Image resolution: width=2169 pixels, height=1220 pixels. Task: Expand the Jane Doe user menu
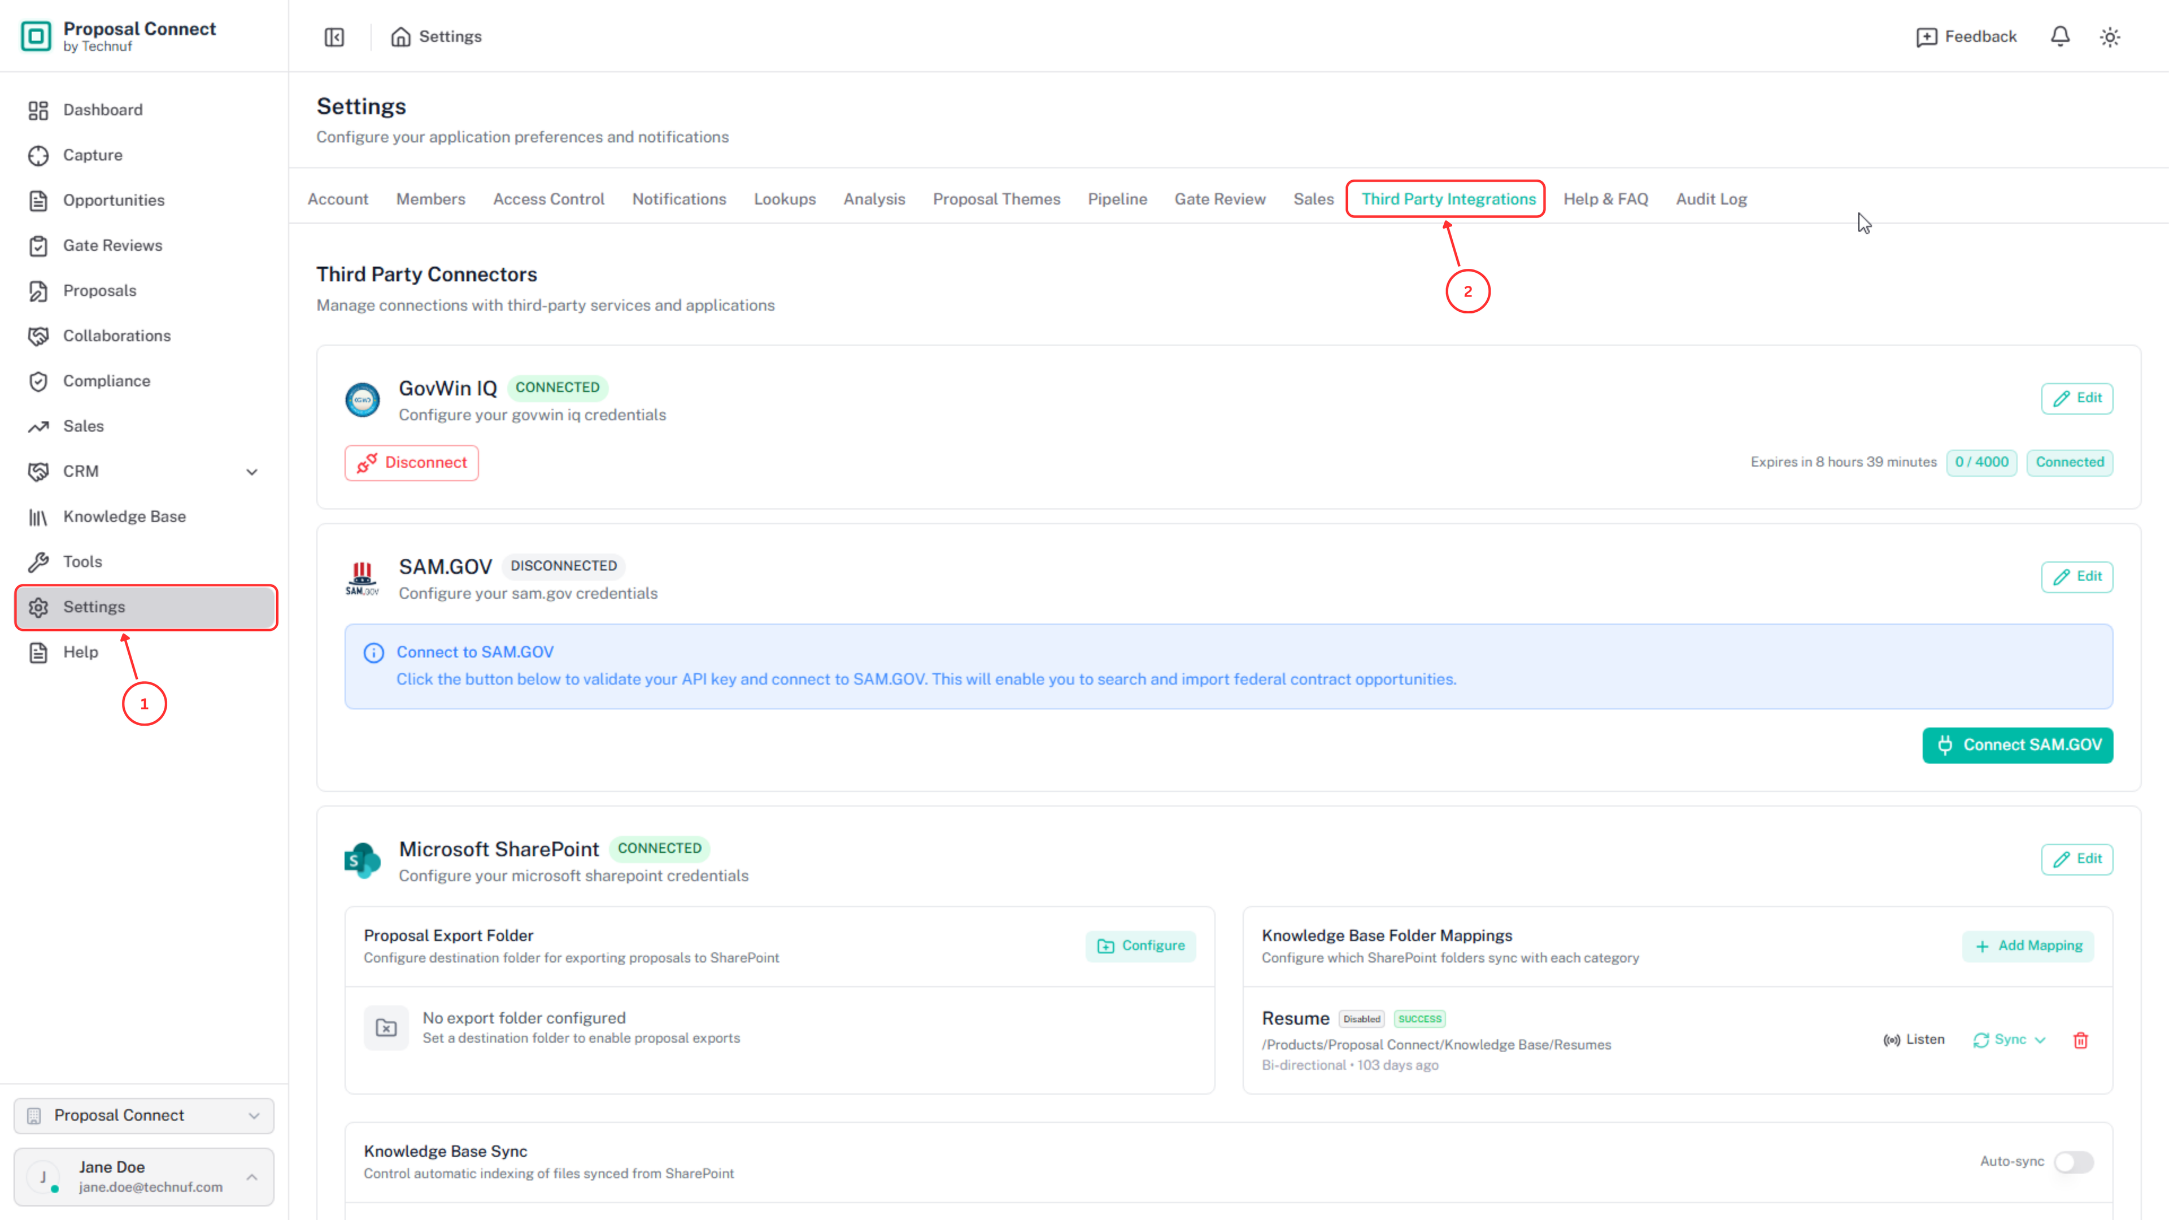(144, 1177)
